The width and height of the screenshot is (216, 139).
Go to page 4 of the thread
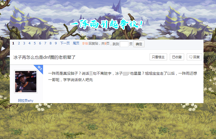pos(29,43)
